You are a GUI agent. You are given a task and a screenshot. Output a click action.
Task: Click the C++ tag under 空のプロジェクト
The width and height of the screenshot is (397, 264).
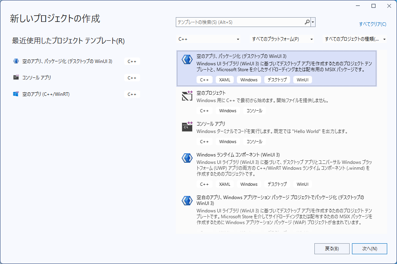coord(204,111)
